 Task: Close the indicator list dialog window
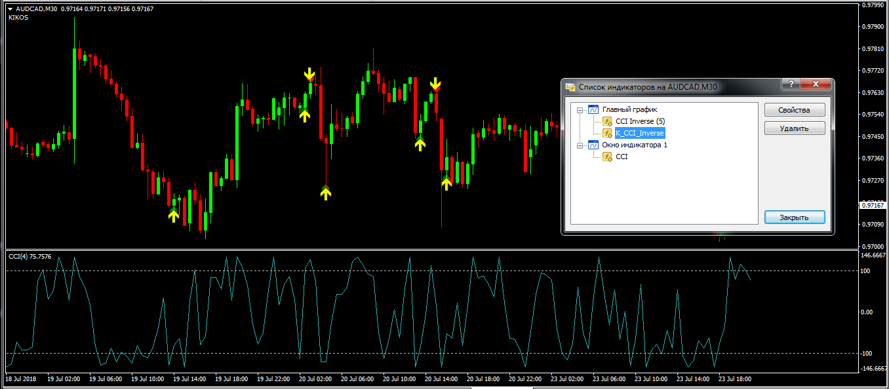click(x=816, y=84)
